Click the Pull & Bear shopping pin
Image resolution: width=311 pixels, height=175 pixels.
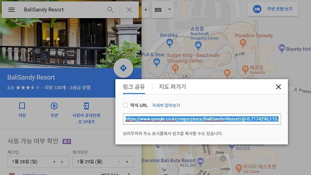tap(157, 62)
